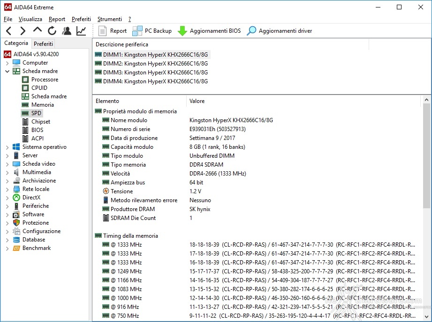
Task: Click the BIOS icon in sidebar
Action: click(25, 130)
